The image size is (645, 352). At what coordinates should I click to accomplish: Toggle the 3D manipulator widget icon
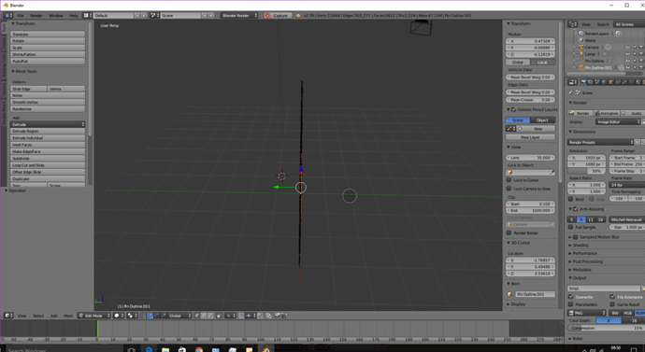143,316
